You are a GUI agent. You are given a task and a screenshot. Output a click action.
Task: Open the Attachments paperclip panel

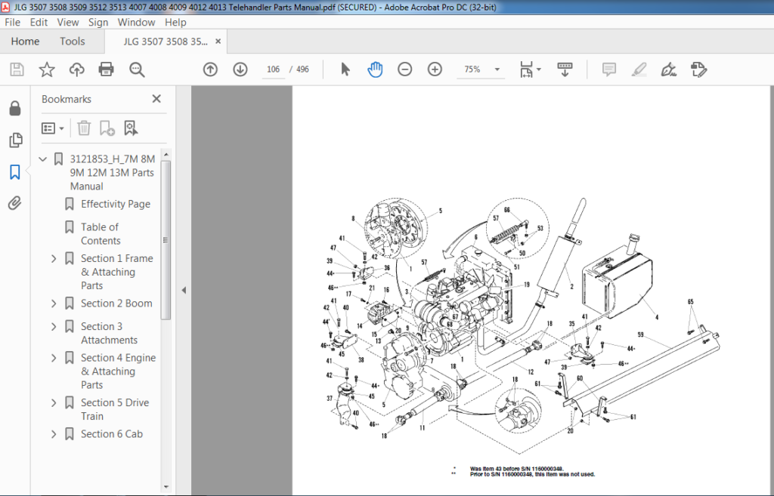15,203
